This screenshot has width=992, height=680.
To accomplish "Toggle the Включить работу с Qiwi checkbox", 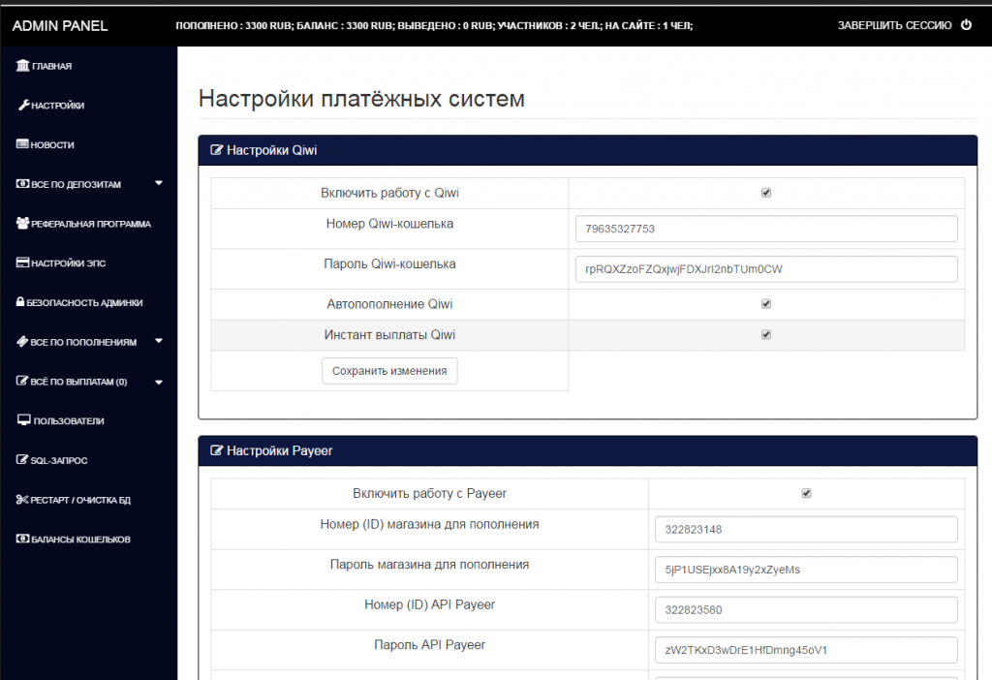I will pyautogui.click(x=766, y=193).
